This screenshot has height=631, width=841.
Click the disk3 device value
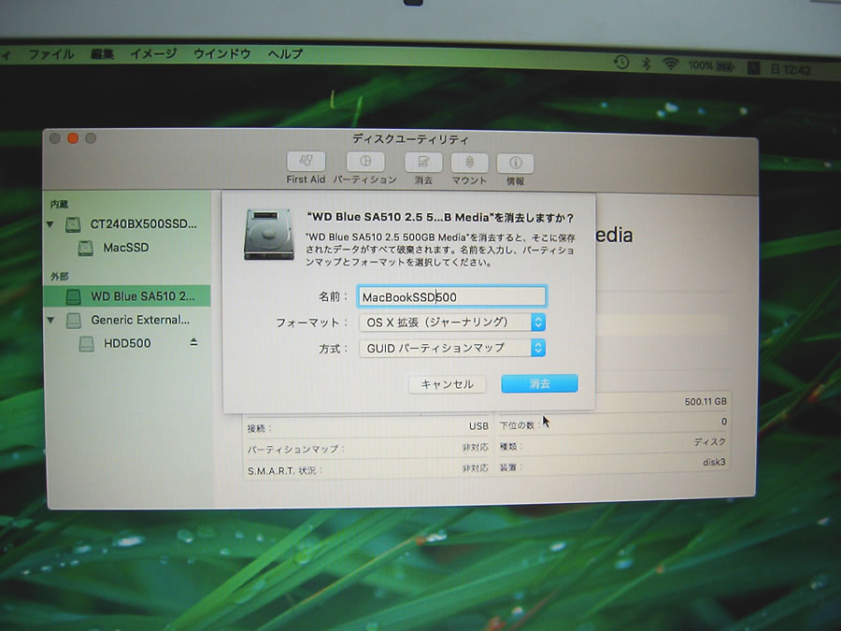[714, 462]
